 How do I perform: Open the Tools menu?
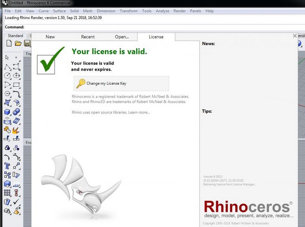pyautogui.click(x=147, y=11)
